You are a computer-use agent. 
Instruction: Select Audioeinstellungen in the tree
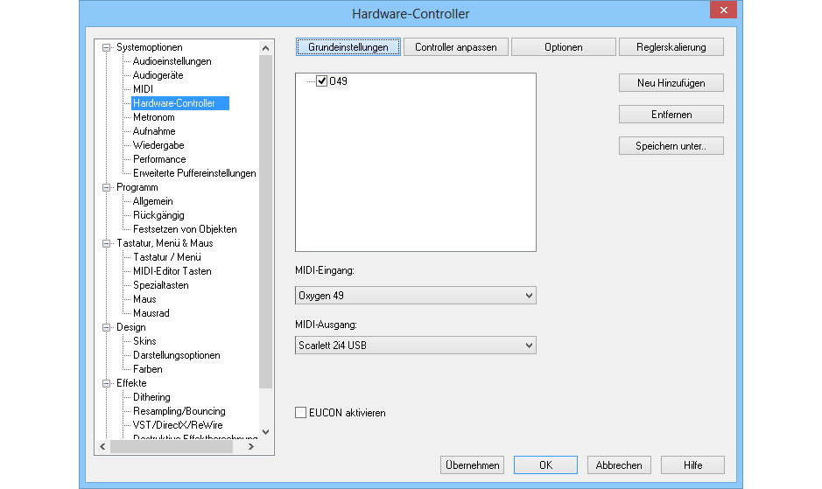(172, 61)
